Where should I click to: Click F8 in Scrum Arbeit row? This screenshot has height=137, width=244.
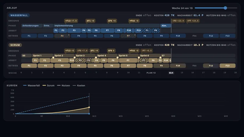[153, 60]
